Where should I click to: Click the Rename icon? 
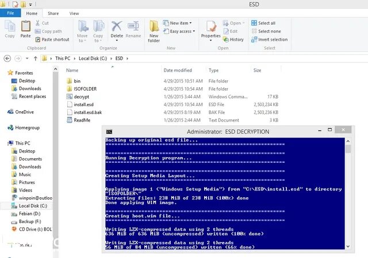click(x=133, y=26)
